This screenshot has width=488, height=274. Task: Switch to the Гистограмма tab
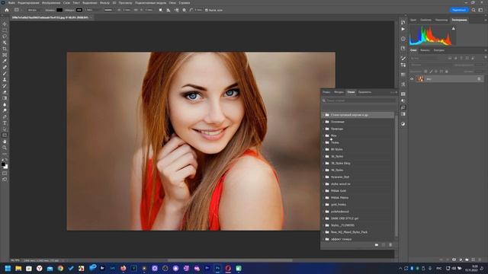pos(459,20)
